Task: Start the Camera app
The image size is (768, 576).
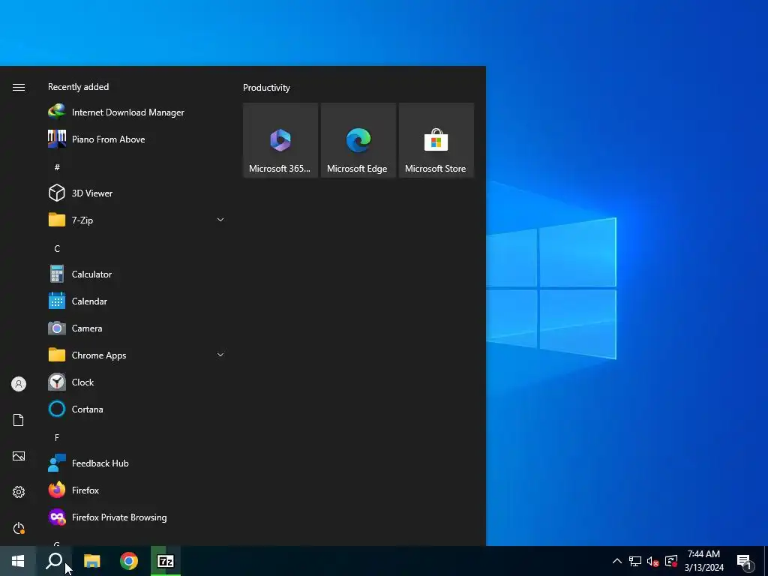Action: 136,328
